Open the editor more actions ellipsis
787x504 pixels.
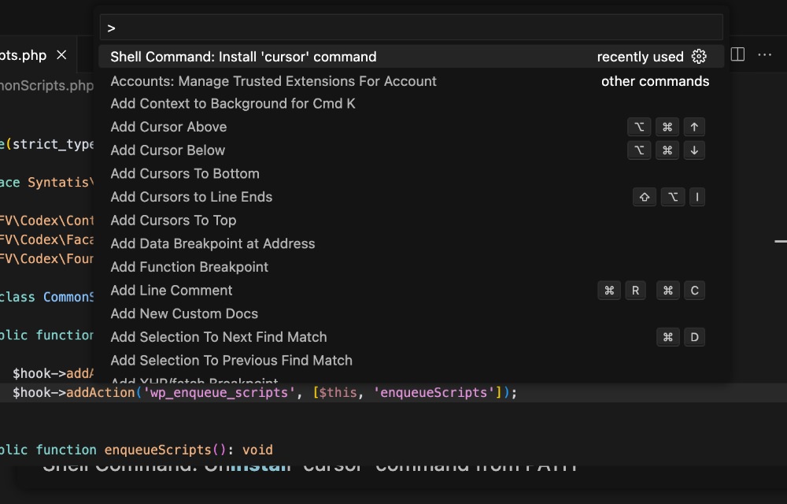pyautogui.click(x=764, y=54)
